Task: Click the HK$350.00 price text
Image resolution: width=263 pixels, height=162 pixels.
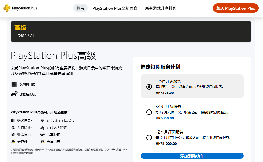Action: click(165, 118)
